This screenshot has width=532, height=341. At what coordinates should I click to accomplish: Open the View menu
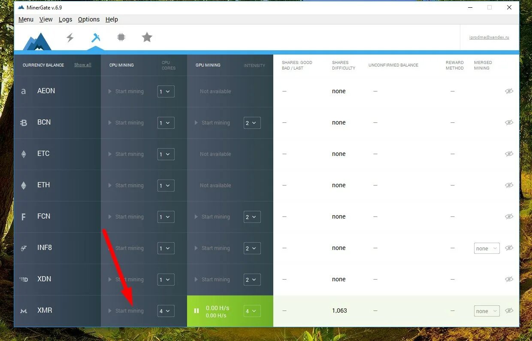pos(46,19)
